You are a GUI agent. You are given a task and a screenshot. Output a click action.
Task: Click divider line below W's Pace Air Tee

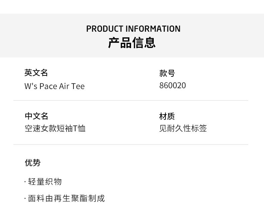pyautogui.click(x=131, y=100)
